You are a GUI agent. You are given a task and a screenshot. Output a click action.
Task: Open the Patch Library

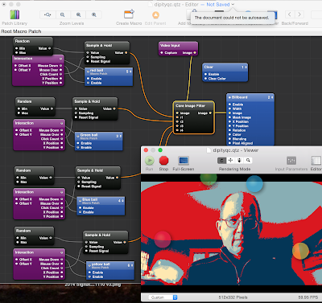[14, 14]
